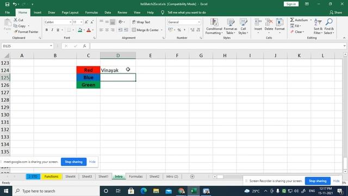The width and height of the screenshot is (348, 196).
Task: Switch to the Page Layout tab
Action: click(70, 13)
